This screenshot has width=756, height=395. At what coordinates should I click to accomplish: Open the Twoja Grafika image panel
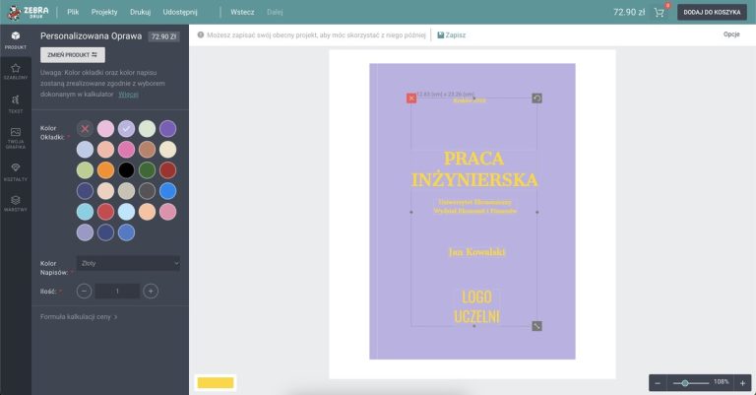pyautogui.click(x=15, y=136)
